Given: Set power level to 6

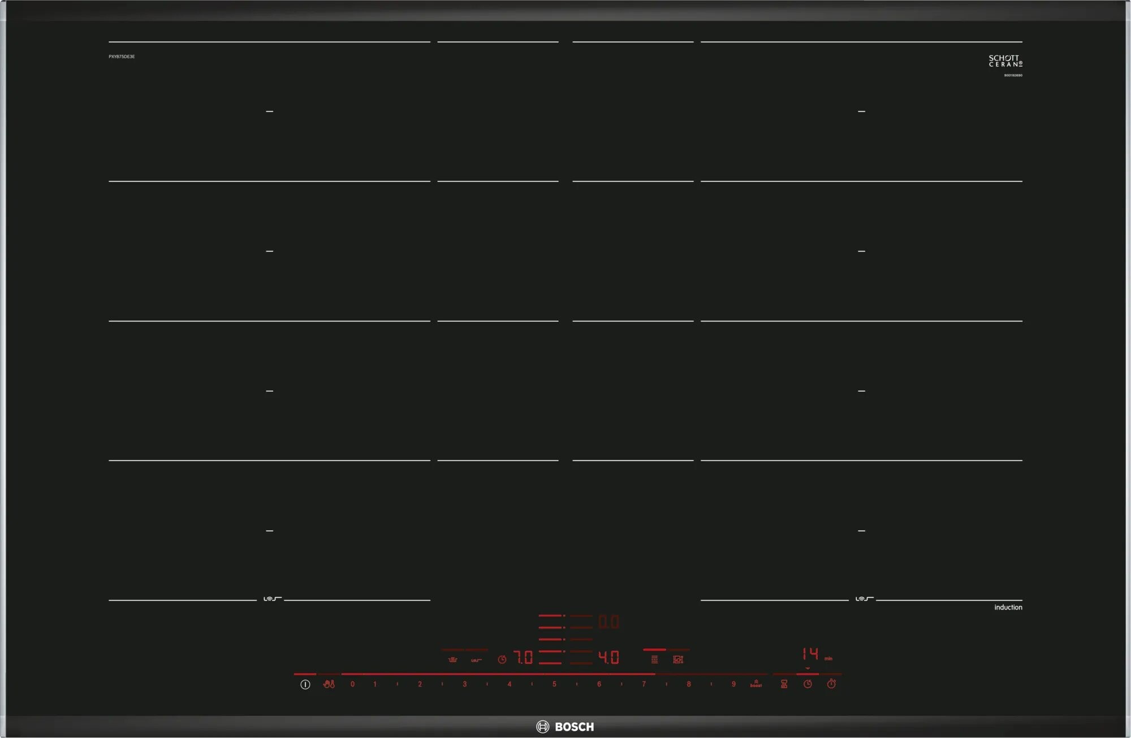Looking at the screenshot, I should coord(599,684).
